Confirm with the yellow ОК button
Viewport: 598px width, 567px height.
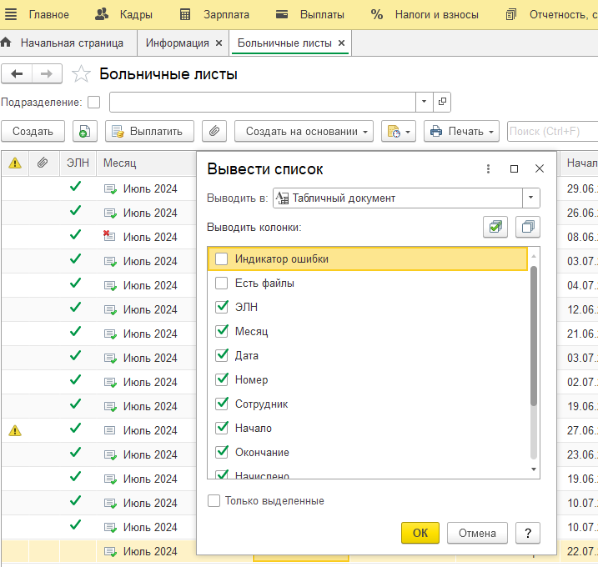click(420, 533)
